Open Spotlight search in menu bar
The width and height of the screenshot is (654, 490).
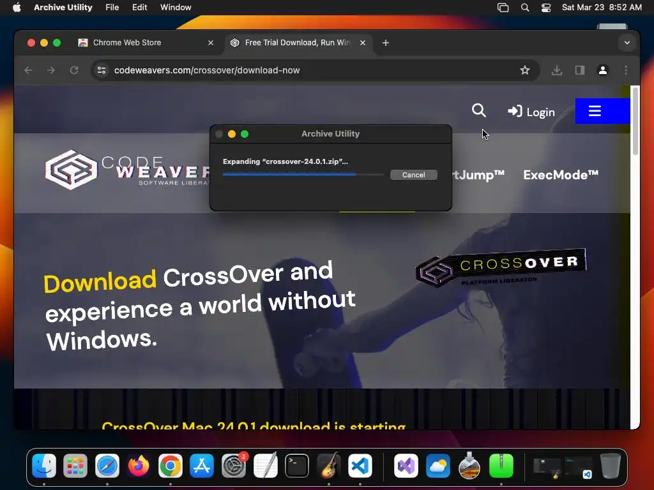[525, 8]
